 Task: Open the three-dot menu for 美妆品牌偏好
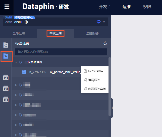pyautogui.click(x=106, y=62)
